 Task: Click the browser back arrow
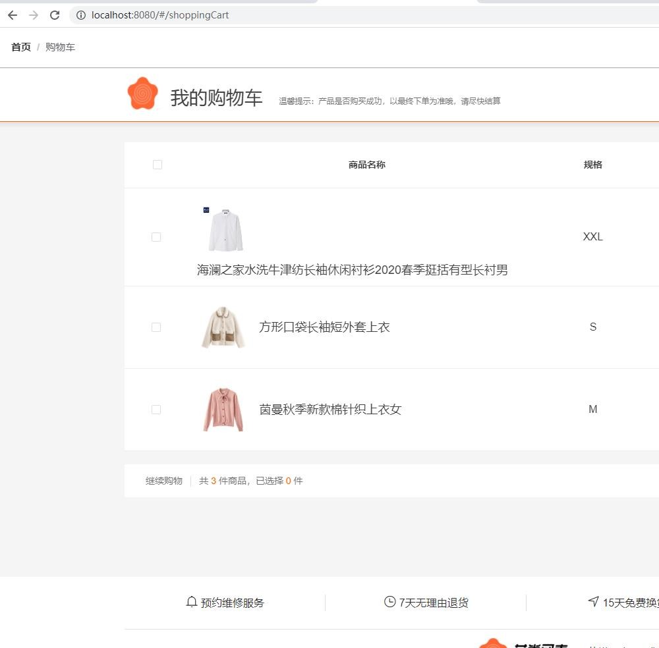(13, 15)
